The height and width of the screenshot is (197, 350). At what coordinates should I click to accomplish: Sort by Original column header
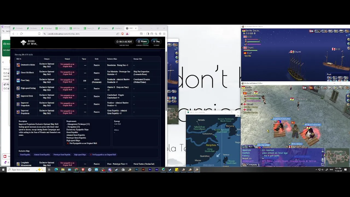point(67,59)
